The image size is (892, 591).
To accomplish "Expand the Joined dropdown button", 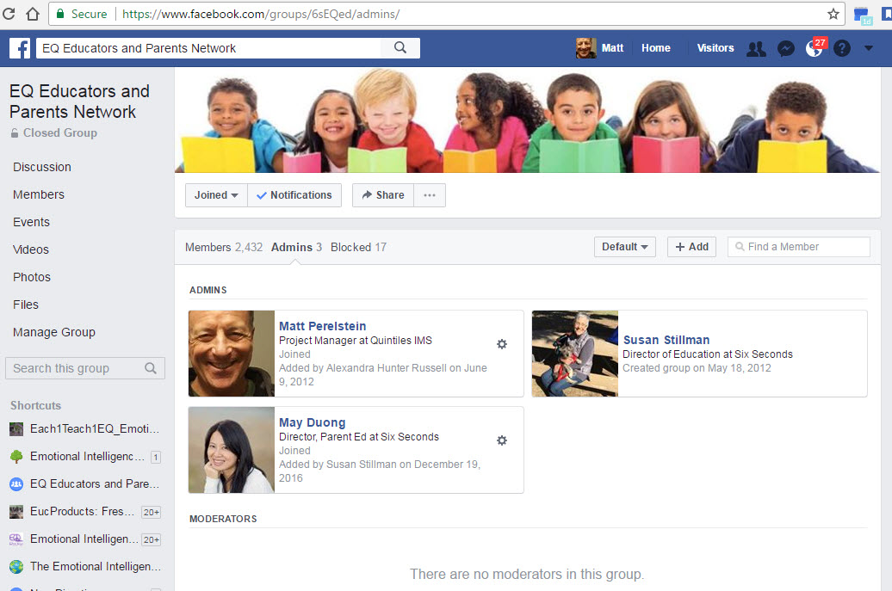I will coord(216,195).
